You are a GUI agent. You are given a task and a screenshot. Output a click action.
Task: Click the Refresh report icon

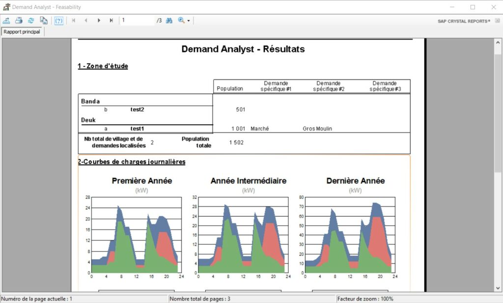[x=30, y=20]
